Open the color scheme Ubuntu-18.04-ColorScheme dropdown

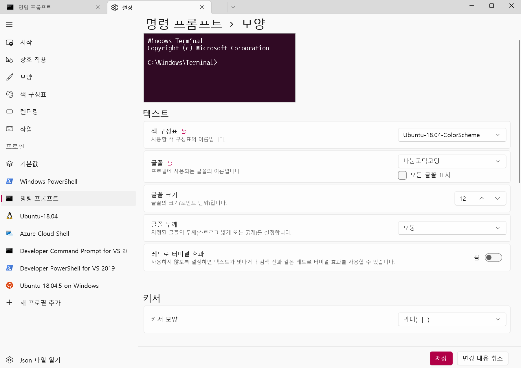[x=452, y=135]
